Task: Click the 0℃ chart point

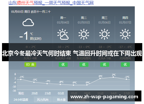Action: coord(100,78)
